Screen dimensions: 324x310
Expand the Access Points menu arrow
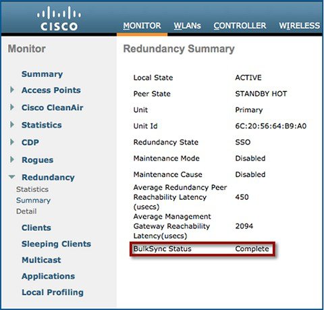12,90
